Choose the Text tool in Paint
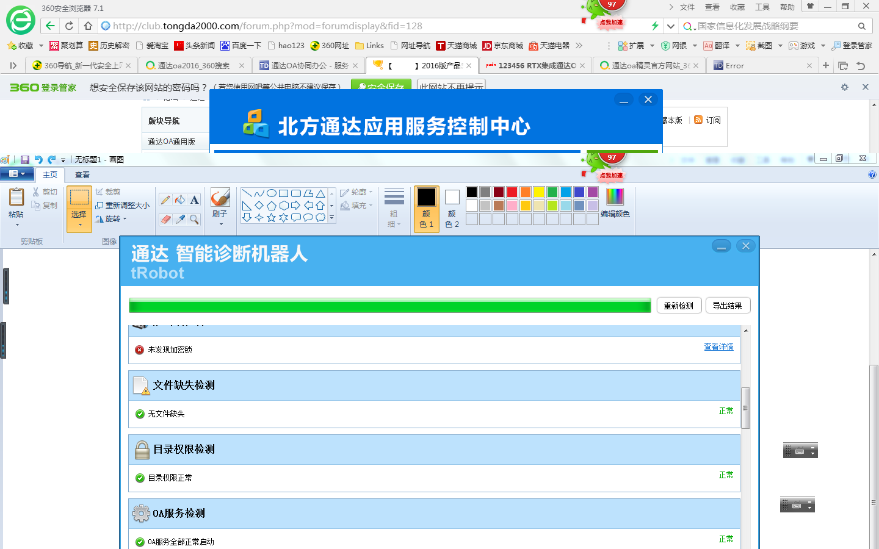This screenshot has height=549, width=879. pyautogui.click(x=194, y=200)
